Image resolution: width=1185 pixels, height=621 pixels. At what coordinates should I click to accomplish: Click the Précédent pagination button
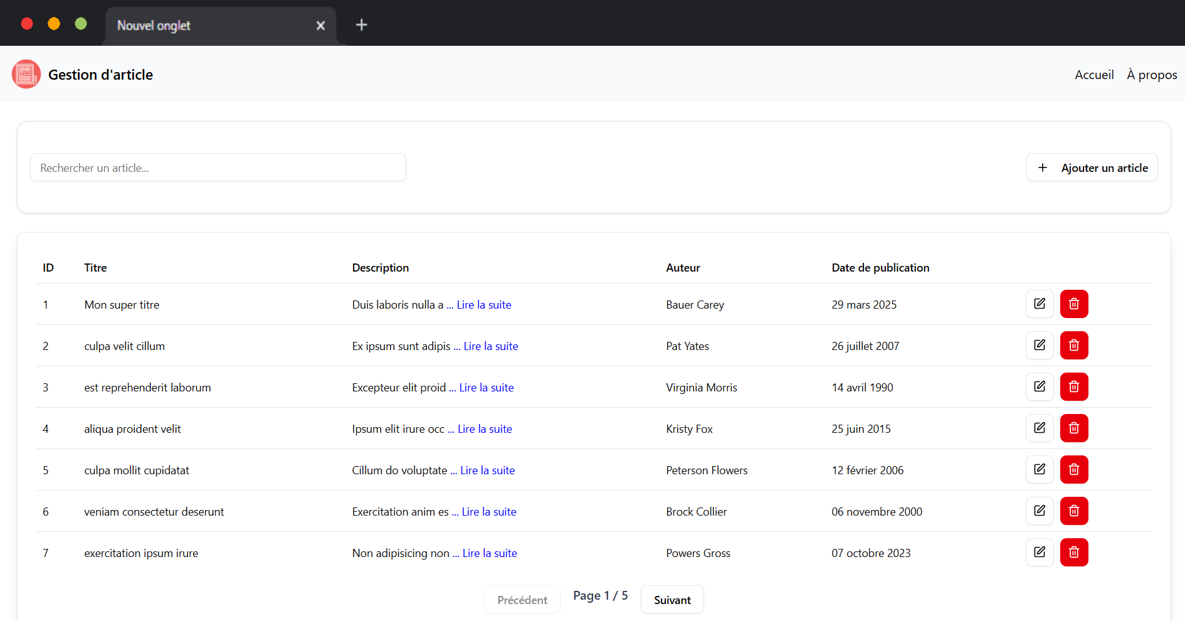[x=522, y=600]
